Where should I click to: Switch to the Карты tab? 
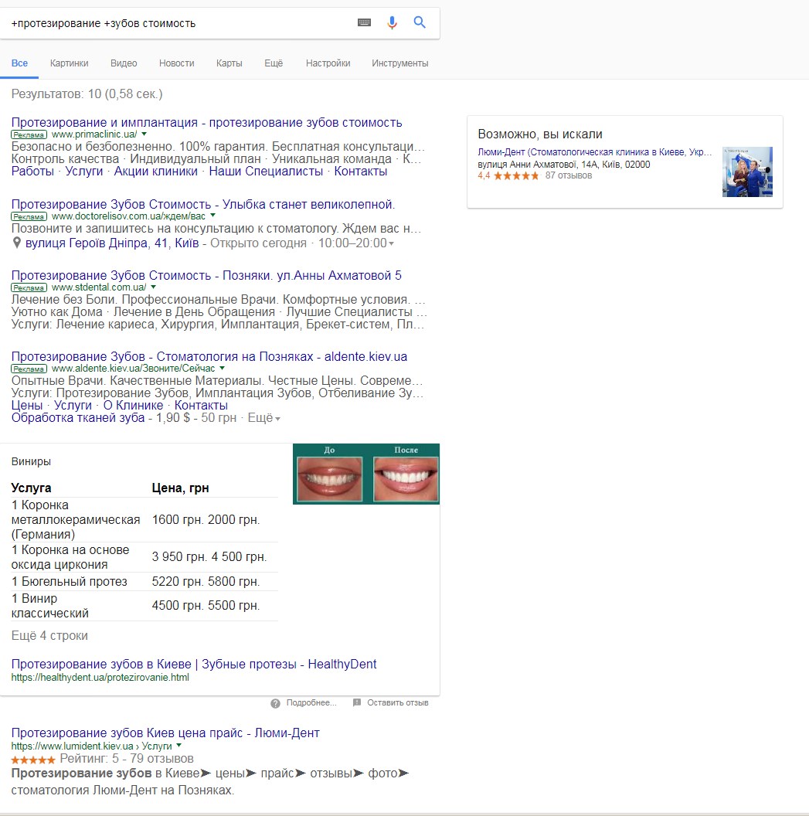pyautogui.click(x=229, y=63)
